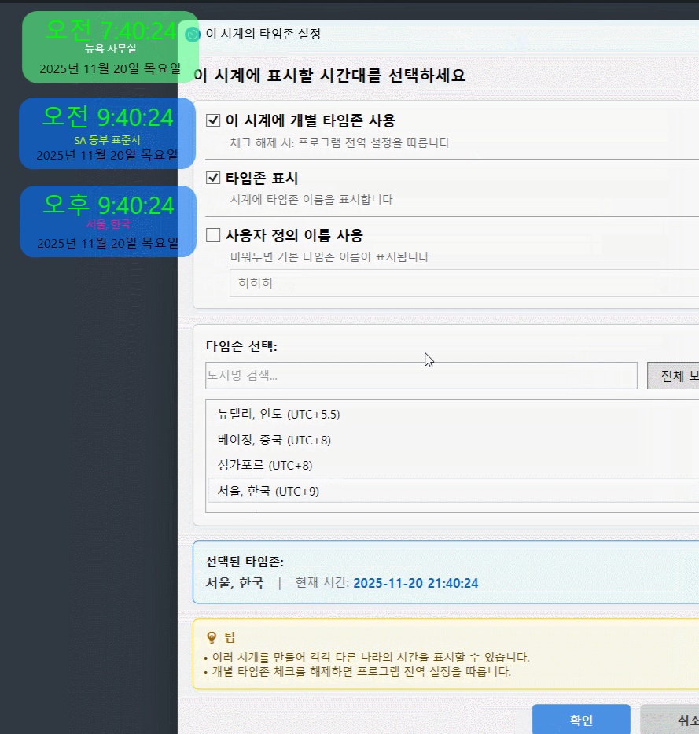The image size is (699, 734).
Task: Select '서울, 한국 (UTC+9)' list item
Action: tap(268, 491)
